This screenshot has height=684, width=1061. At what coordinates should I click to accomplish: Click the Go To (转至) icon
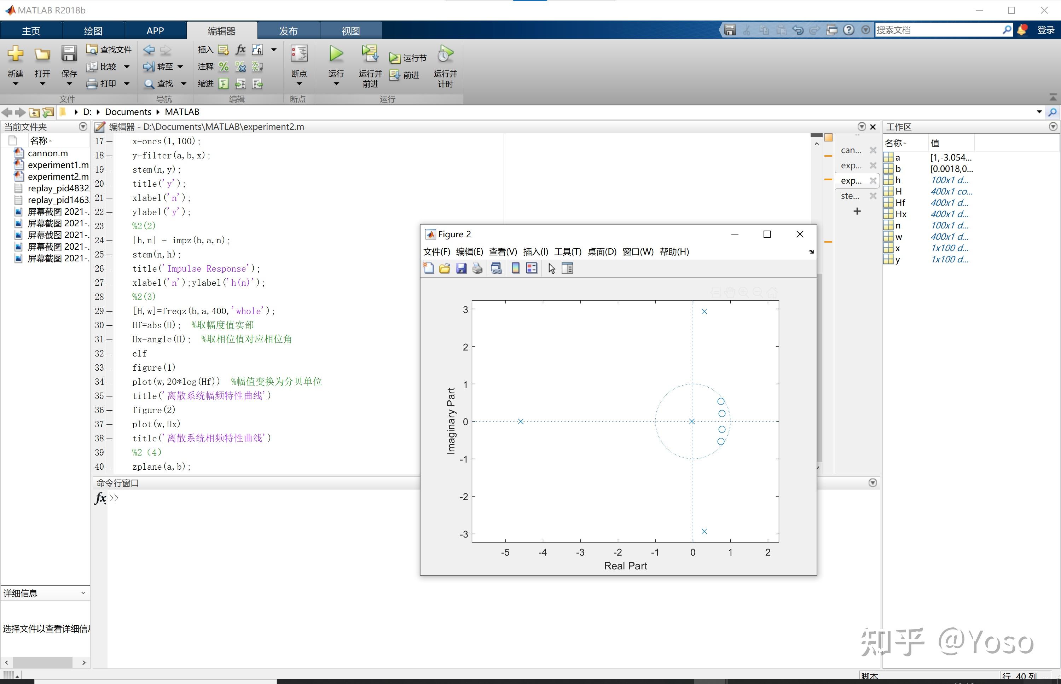tap(149, 66)
